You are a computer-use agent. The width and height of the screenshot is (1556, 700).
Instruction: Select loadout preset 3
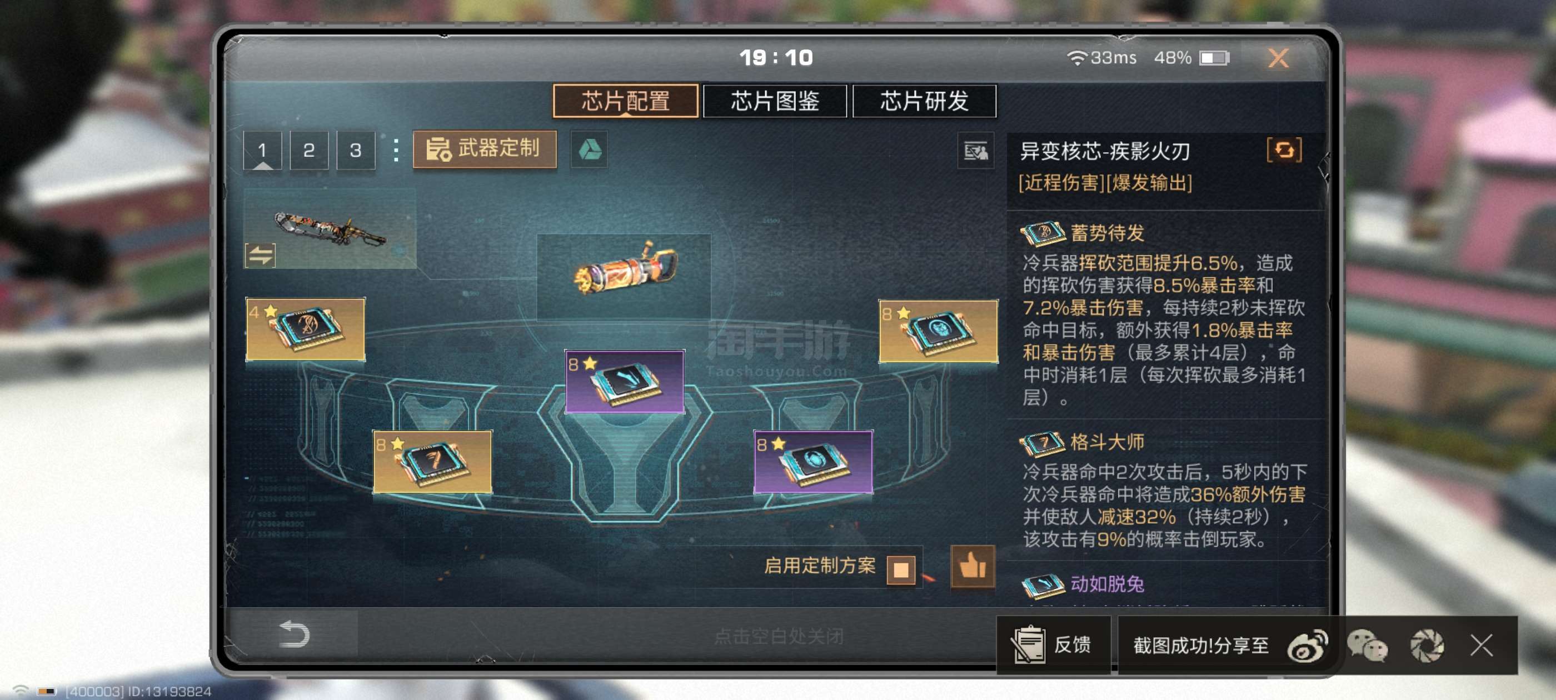(355, 150)
